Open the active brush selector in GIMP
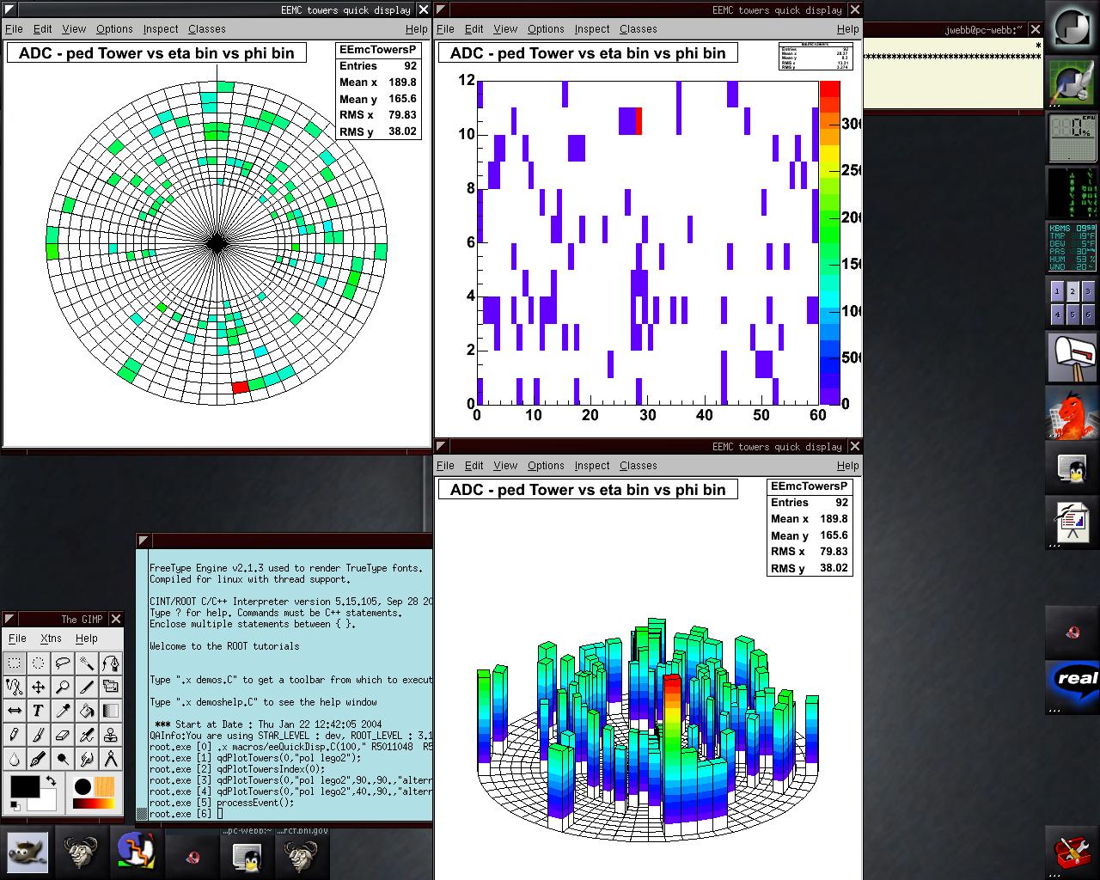 point(82,786)
